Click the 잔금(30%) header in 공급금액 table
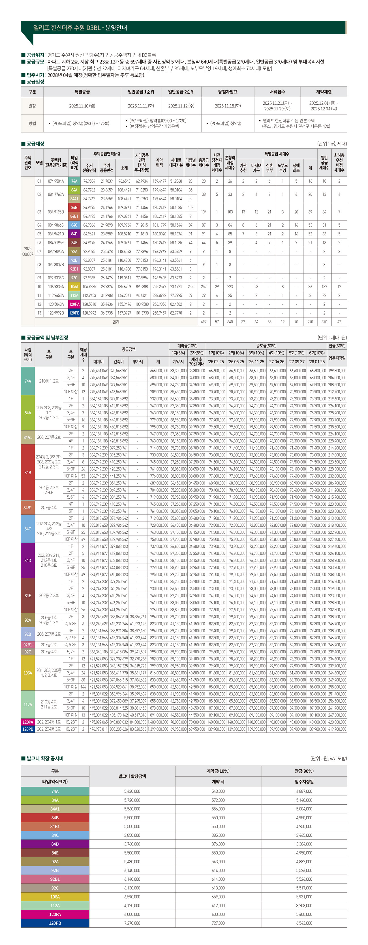This screenshot has width=368, height=945. 337,346
